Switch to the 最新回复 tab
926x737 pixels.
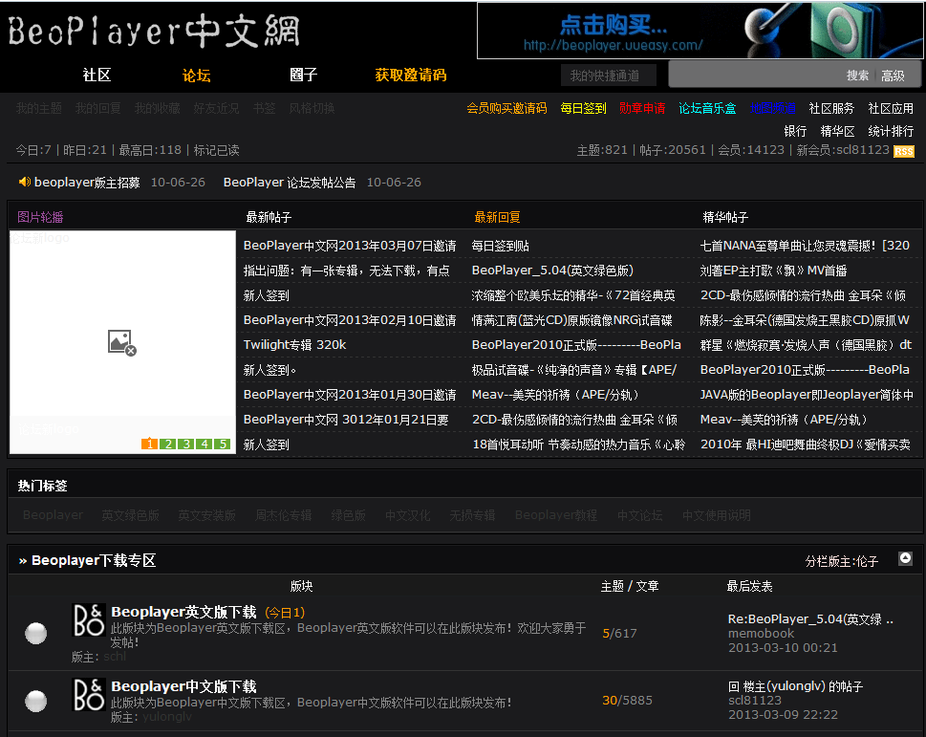click(497, 217)
